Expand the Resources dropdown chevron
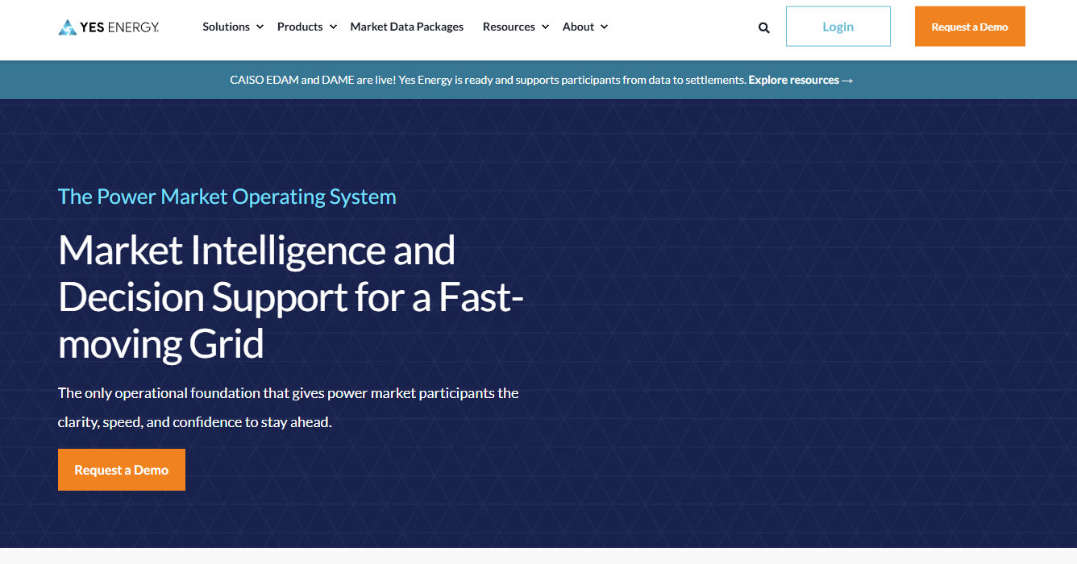Screen dimensions: 1077x564 545,27
